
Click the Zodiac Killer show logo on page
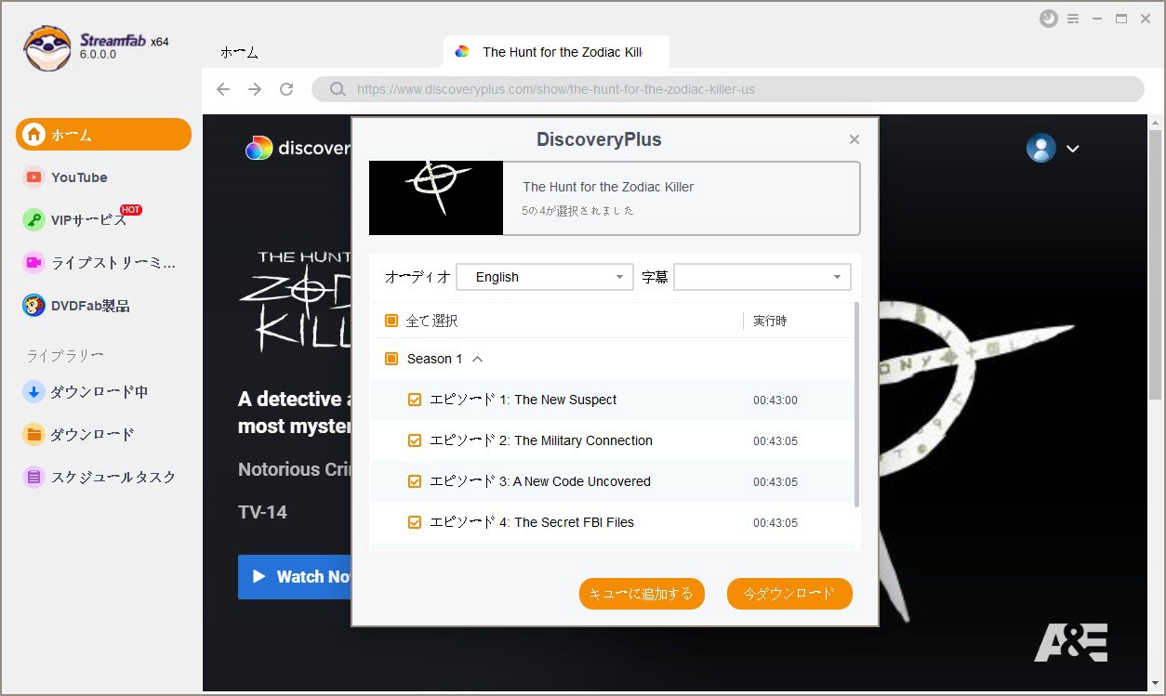pos(295,300)
